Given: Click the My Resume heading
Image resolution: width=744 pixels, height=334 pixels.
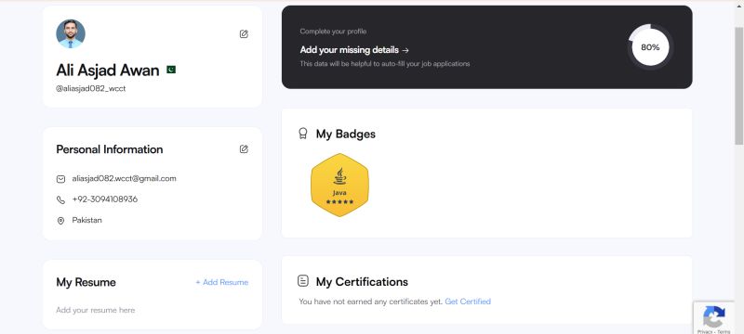Looking at the screenshot, I should point(86,282).
